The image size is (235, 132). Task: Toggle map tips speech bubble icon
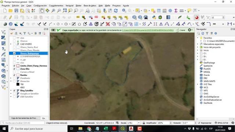[x=189, y=11]
